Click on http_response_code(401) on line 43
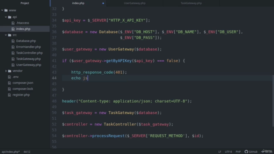Image resolution: width=274 pixels, height=154 pixels. click(x=99, y=72)
